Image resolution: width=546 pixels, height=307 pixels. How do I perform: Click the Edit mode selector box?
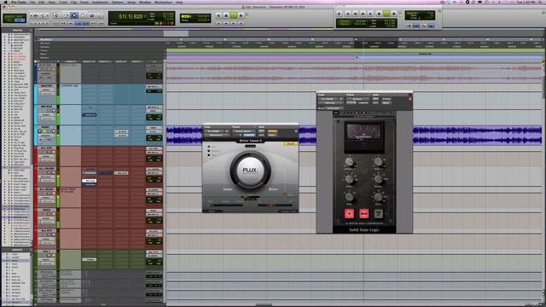click(x=15, y=18)
